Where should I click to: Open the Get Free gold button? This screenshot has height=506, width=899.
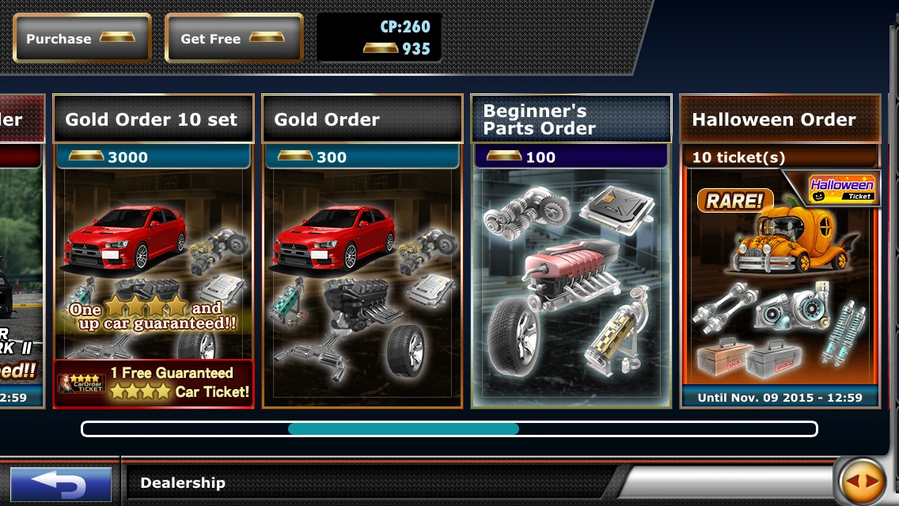pos(234,38)
